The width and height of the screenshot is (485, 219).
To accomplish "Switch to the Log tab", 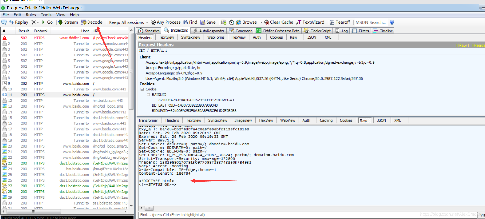I will point(341,31).
